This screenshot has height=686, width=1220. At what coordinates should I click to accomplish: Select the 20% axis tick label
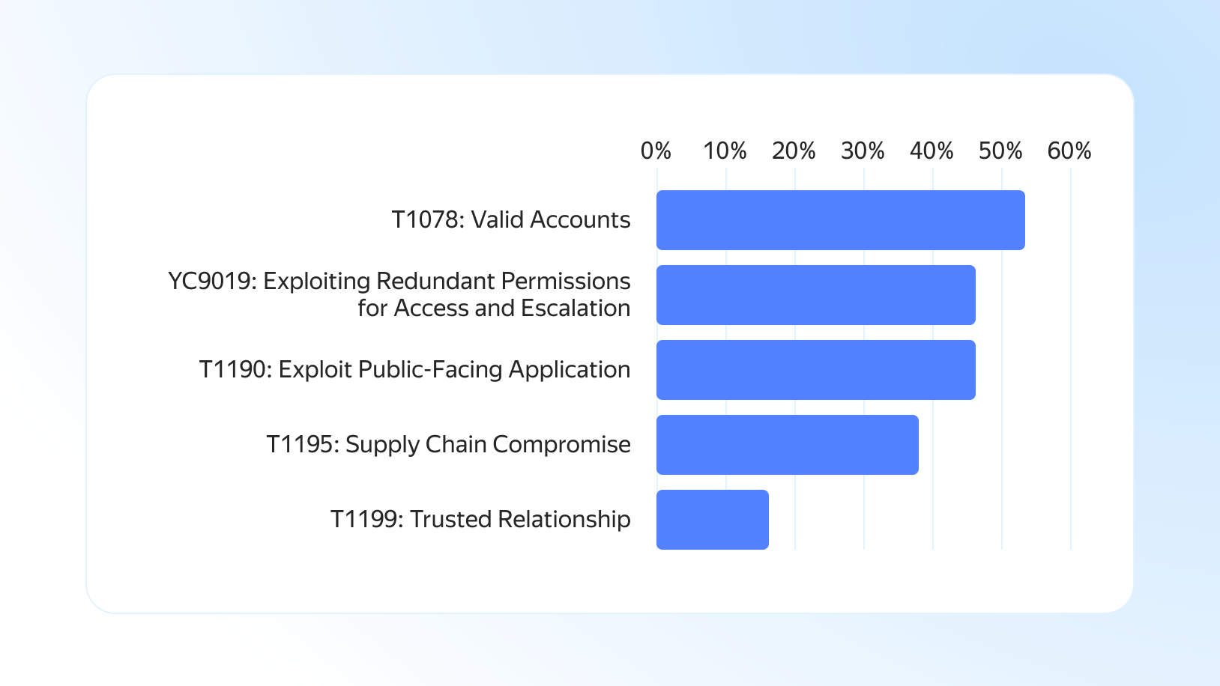tap(794, 151)
